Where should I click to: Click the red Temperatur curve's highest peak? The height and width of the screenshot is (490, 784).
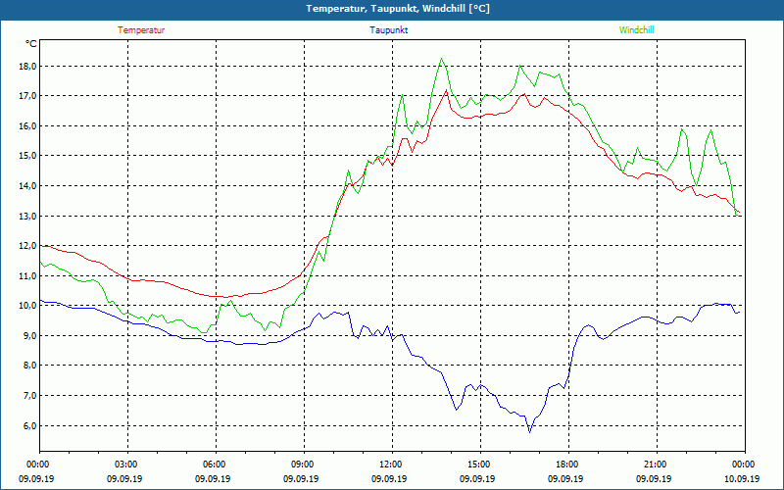(447, 90)
